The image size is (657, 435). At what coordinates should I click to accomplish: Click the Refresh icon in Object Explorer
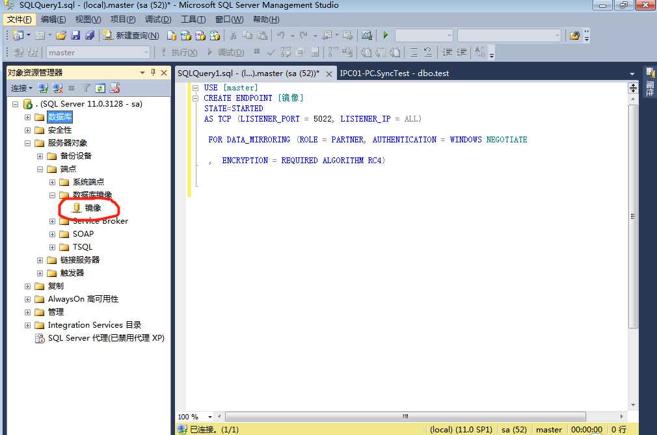coord(100,88)
